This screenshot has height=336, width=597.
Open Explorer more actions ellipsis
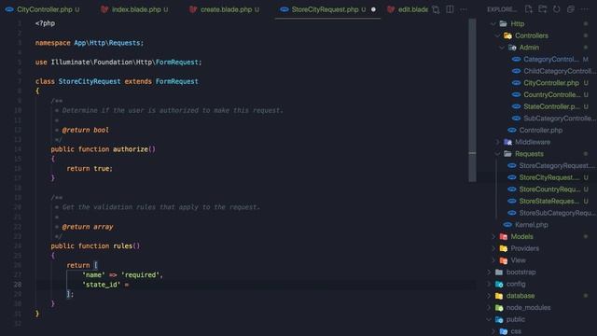(x=585, y=9)
